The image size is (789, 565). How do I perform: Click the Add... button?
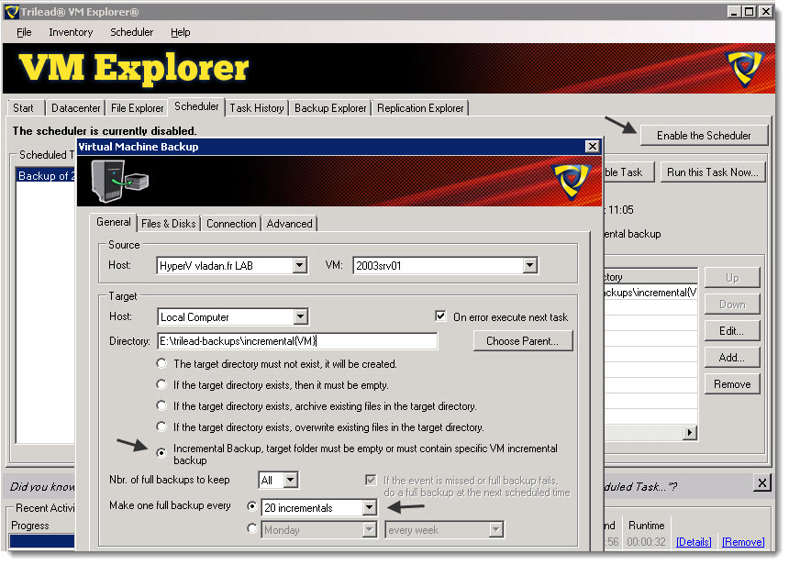(x=731, y=357)
